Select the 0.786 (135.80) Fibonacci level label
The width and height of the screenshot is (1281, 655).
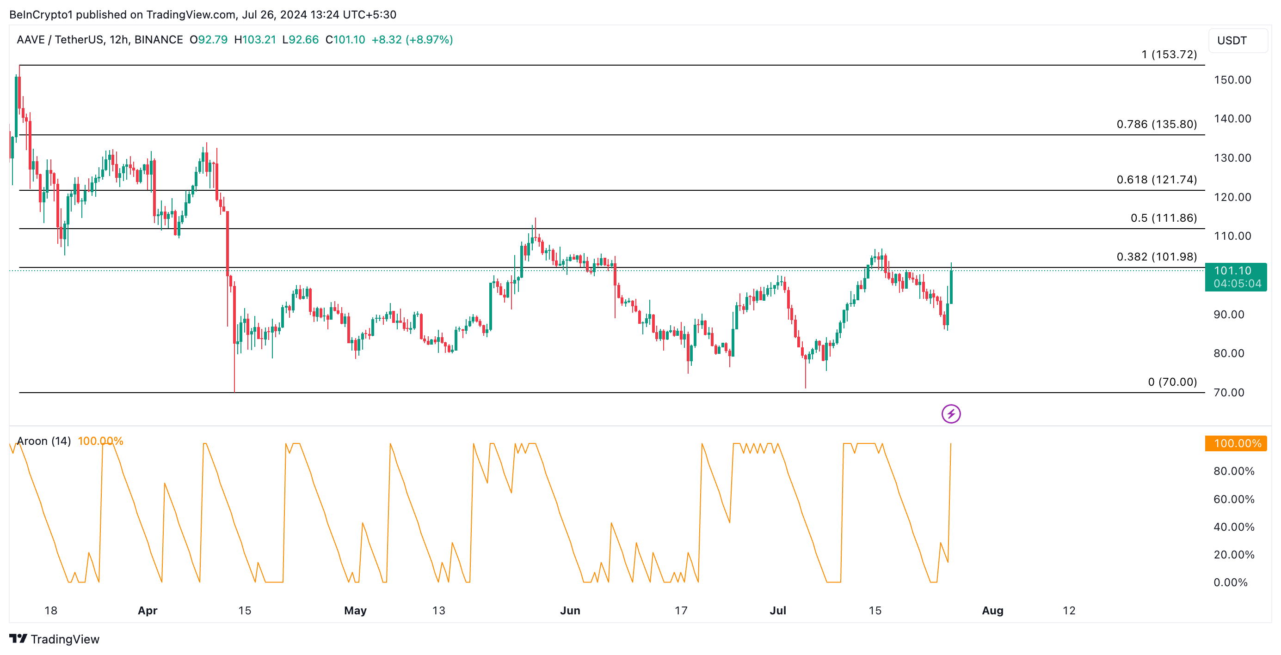[1156, 124]
